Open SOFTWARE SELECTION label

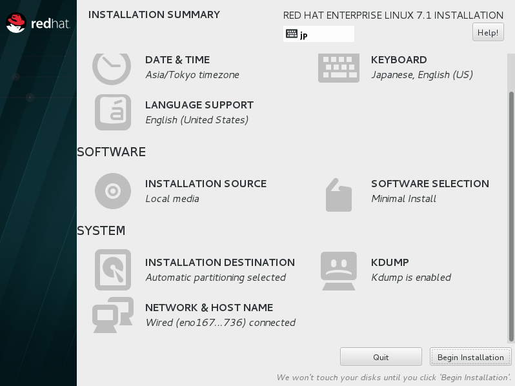pyautogui.click(x=430, y=183)
